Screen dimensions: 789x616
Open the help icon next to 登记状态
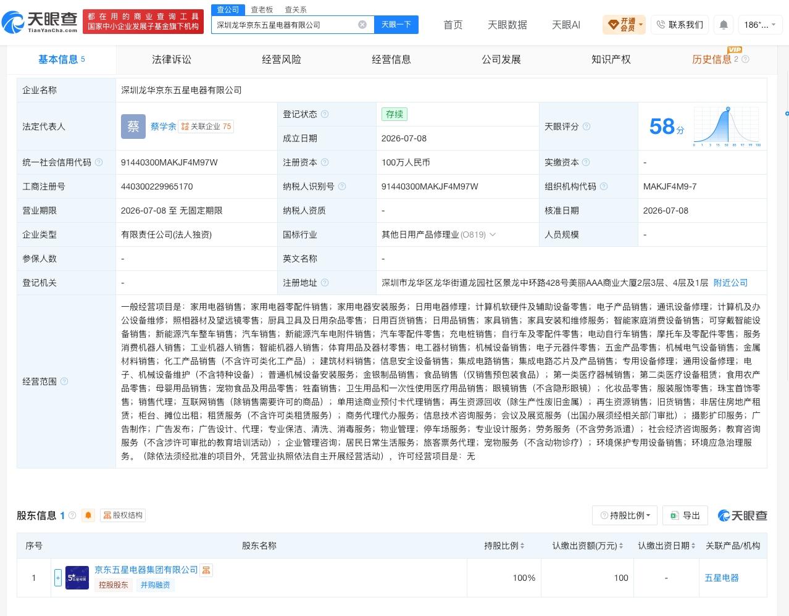[325, 114]
